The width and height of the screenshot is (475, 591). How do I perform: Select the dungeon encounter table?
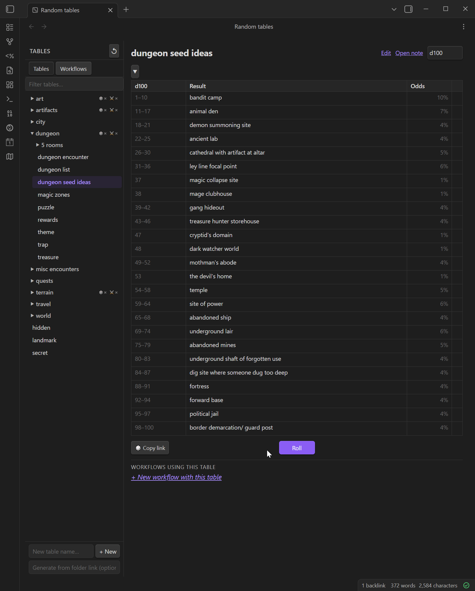[x=77, y=157]
